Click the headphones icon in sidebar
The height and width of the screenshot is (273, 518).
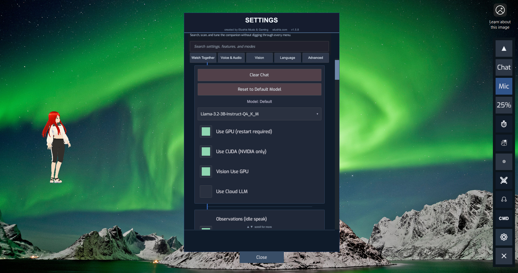pyautogui.click(x=504, y=199)
